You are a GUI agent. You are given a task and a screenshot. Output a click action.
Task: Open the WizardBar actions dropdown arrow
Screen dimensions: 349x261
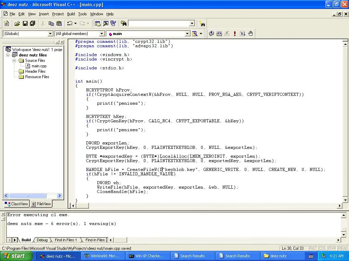click(x=201, y=34)
